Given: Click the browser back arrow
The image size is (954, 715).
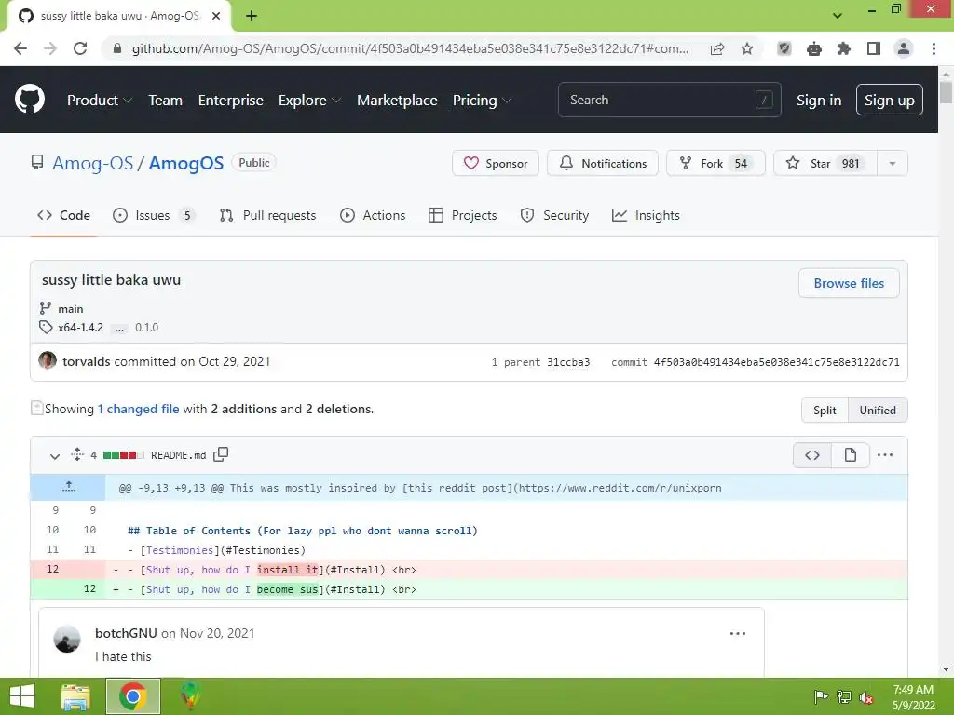Looking at the screenshot, I should (x=20, y=48).
